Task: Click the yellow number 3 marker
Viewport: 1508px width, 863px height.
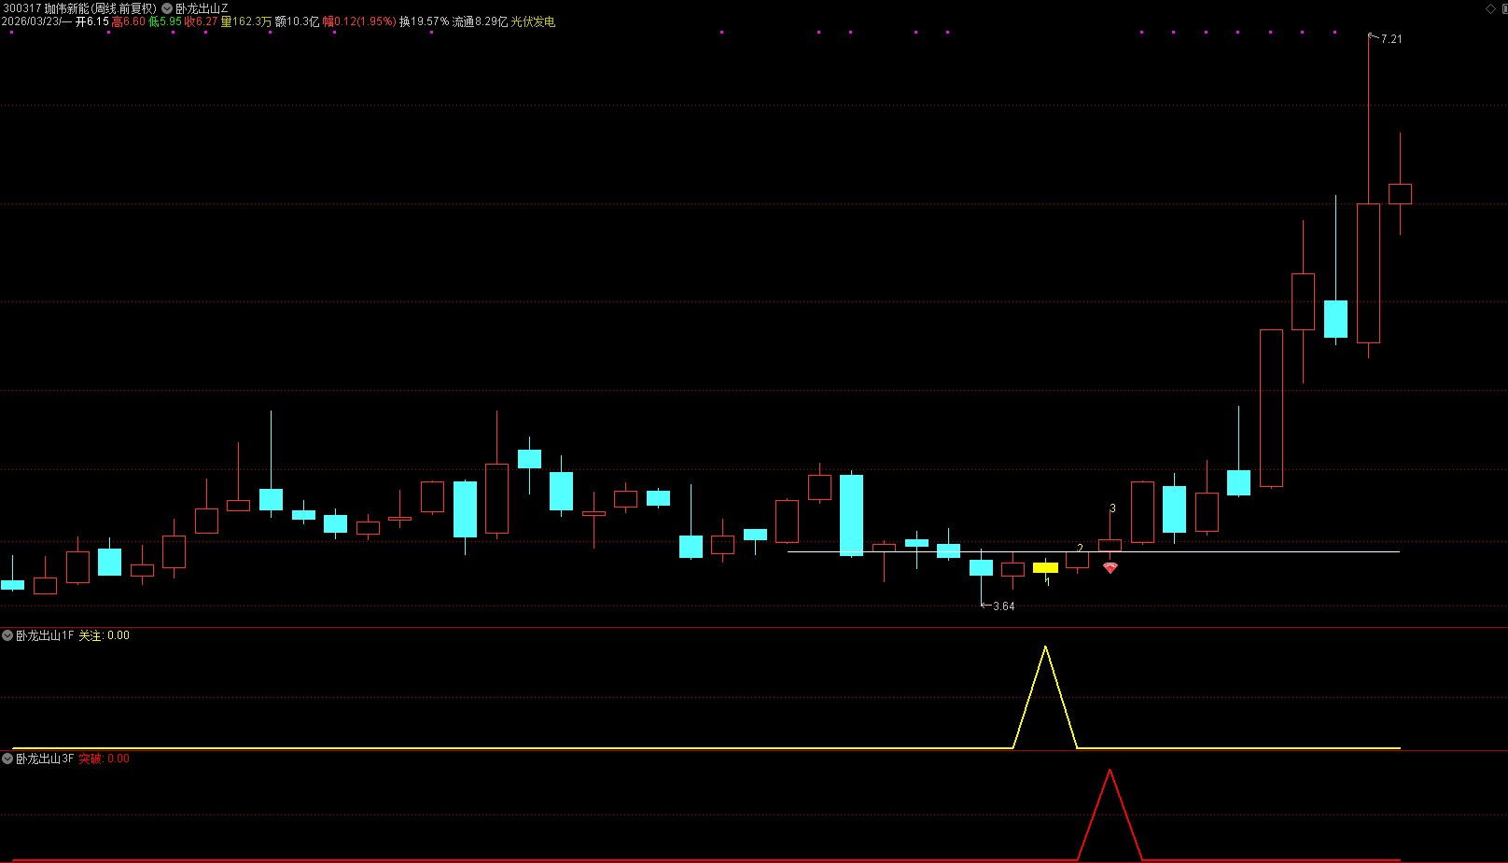Action: pos(1112,508)
